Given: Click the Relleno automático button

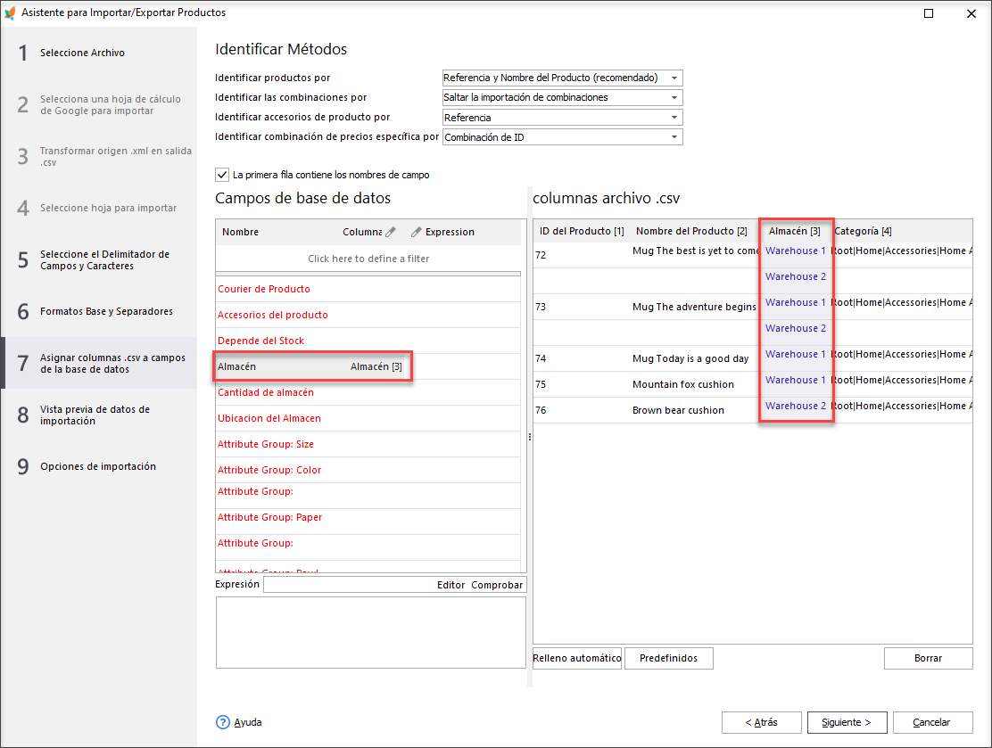Looking at the screenshot, I should pos(577,658).
